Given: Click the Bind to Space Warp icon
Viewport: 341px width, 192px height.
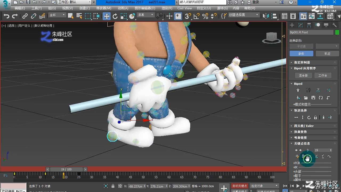Looking at the screenshot, I should [42, 16].
